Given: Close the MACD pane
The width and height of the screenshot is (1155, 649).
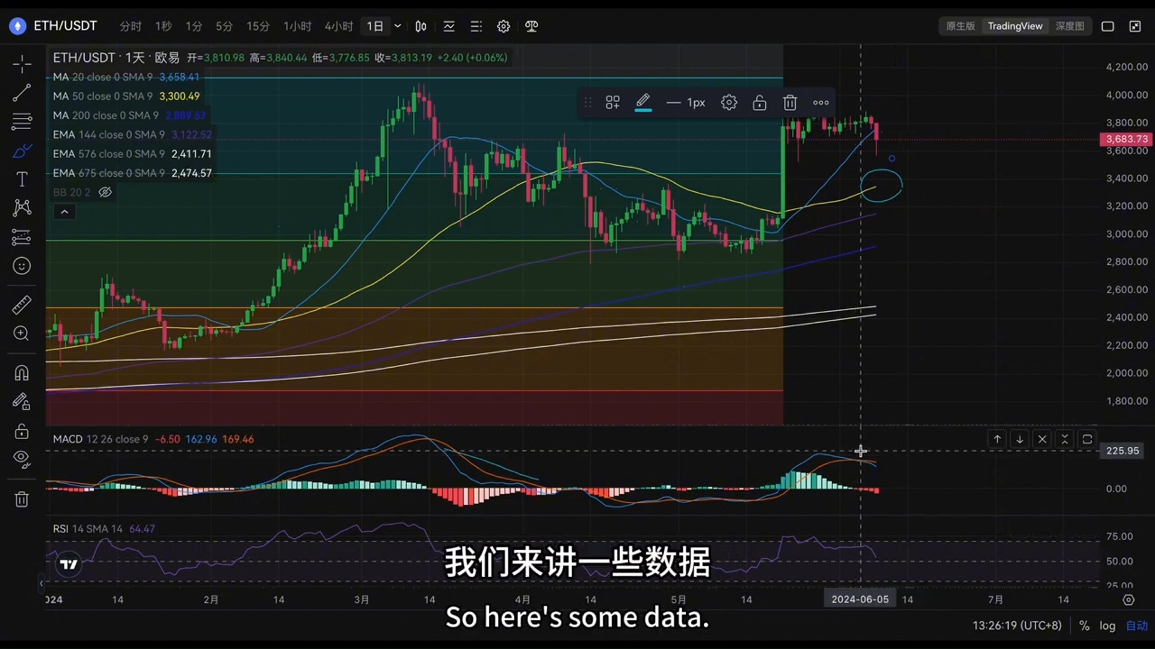Looking at the screenshot, I should 1042,439.
